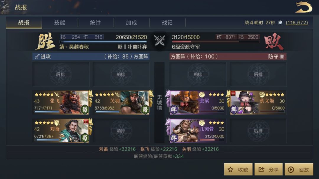The height and width of the screenshot is (179, 319).
Task: Open the 战记 tab
Action: tap(167, 22)
